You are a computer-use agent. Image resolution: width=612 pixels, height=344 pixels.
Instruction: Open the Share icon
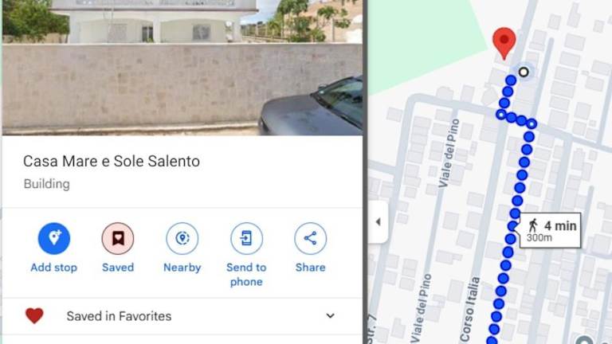click(x=310, y=238)
